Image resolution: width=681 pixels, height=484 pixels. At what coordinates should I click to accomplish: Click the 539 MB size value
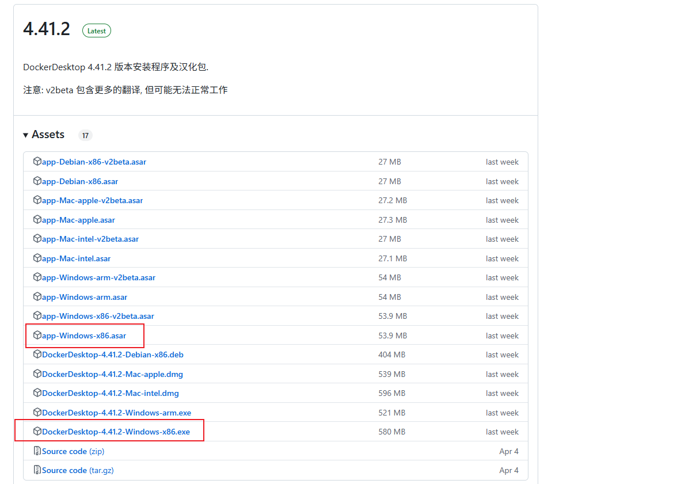392,374
